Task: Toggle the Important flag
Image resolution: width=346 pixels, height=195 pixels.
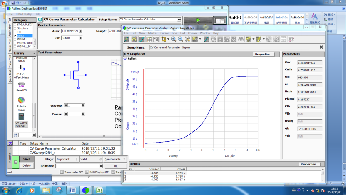Action: point(67,159)
